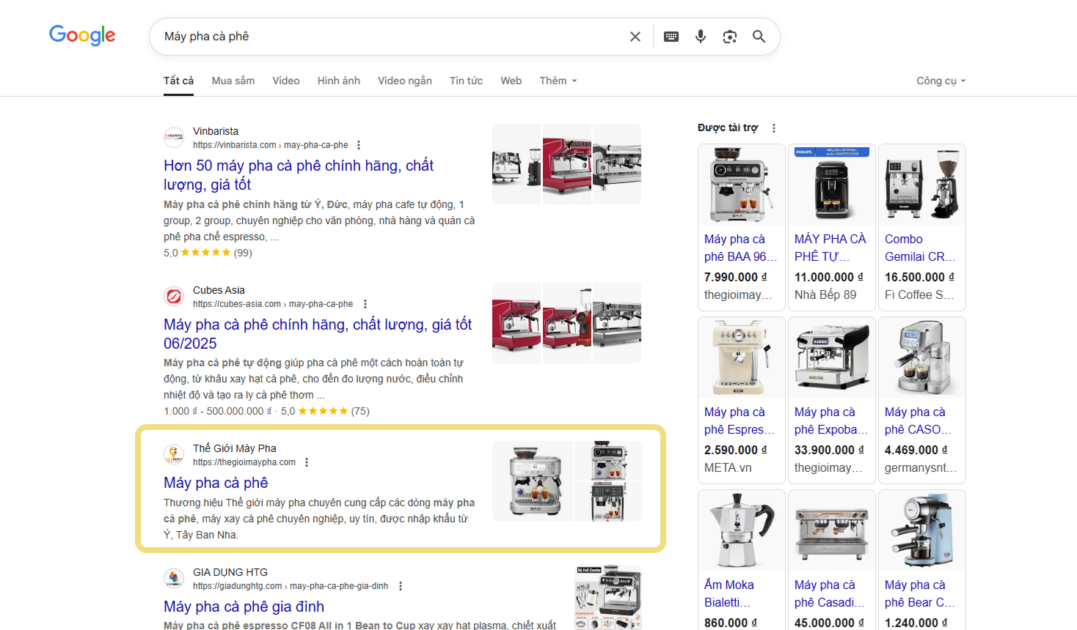Viewport: 1077px width, 630px height.
Task: Click the seller name META.vn
Action: click(728, 467)
